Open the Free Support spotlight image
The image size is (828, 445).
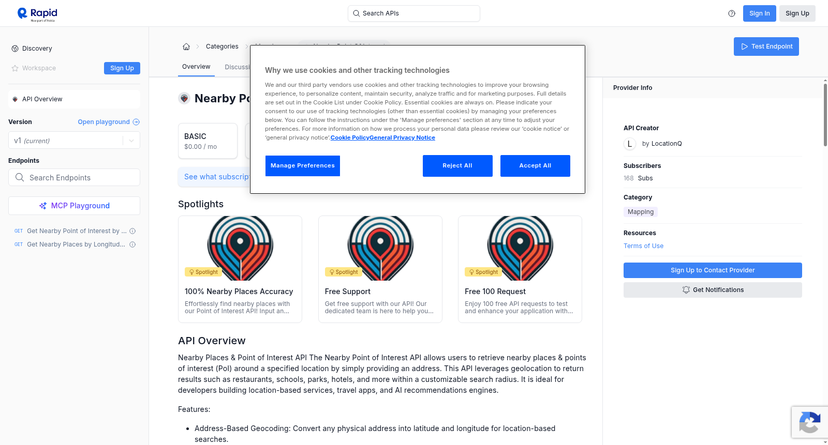click(x=380, y=248)
